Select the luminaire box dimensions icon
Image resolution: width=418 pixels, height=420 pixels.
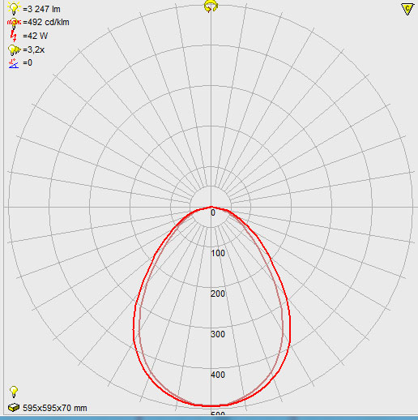[14, 407]
